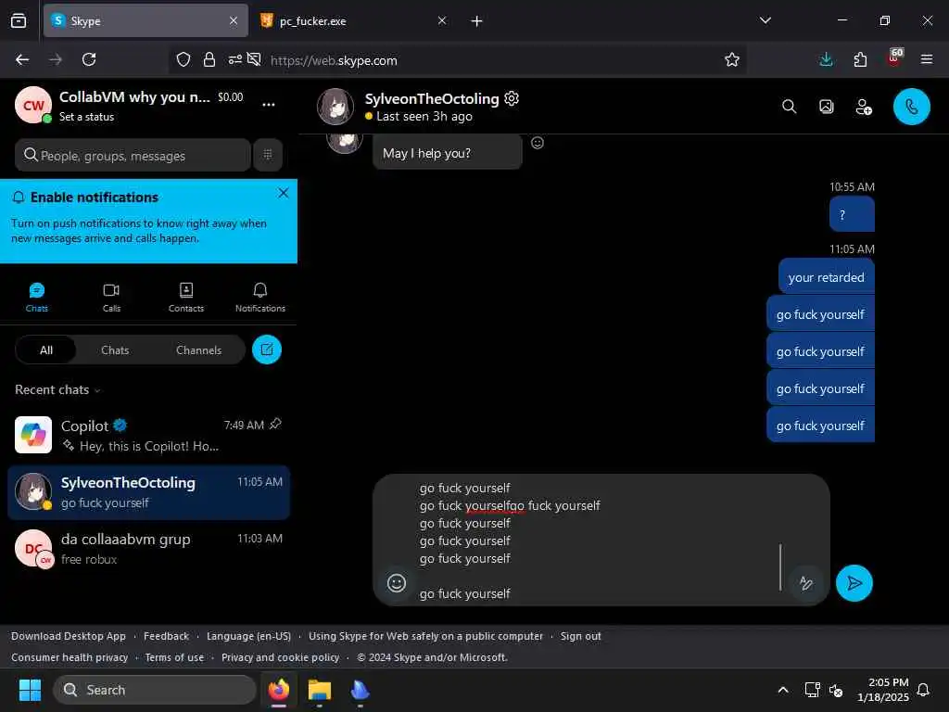Open the ad blocker extension with 60 badge

(894, 58)
